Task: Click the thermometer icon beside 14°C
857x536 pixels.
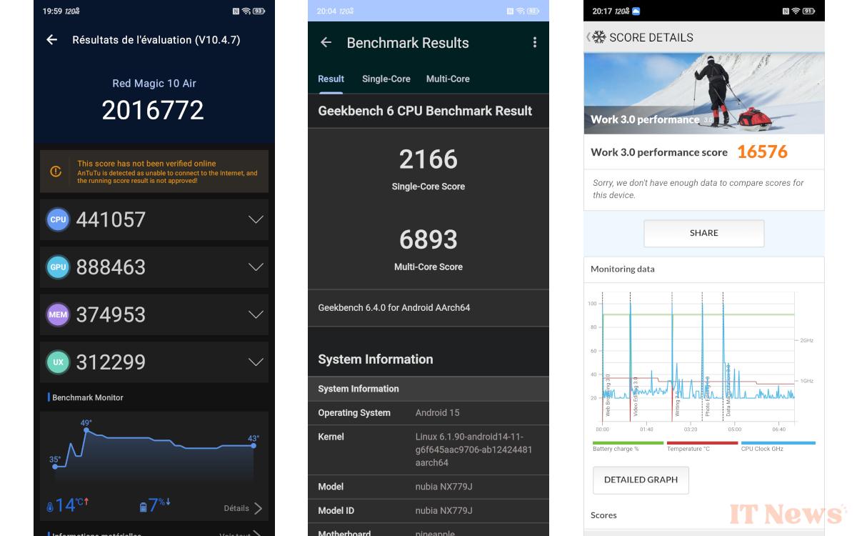Action: click(x=50, y=507)
